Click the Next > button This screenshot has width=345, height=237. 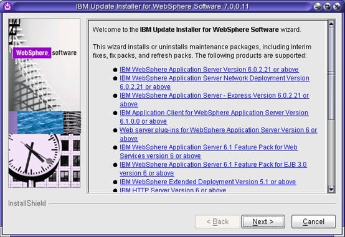click(263, 221)
